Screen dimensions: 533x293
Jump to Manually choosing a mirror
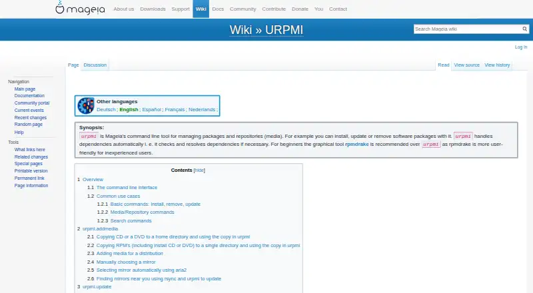click(x=126, y=262)
